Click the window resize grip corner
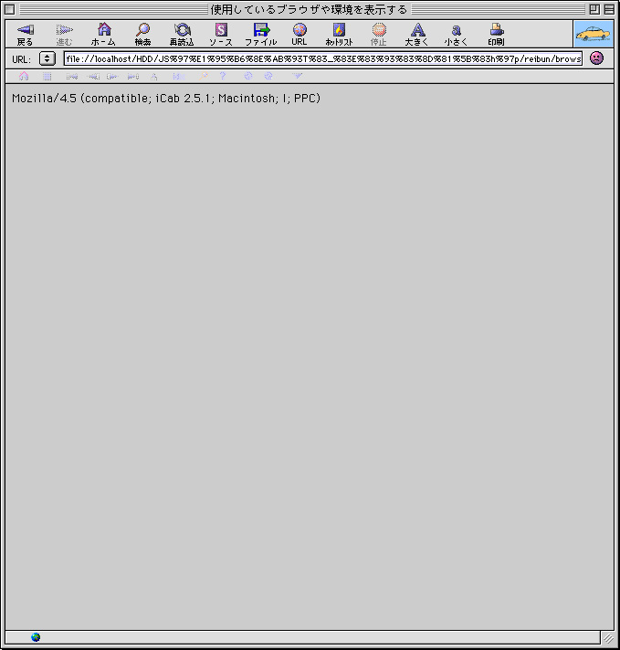Viewport: 620px width, 650px height. (608, 638)
